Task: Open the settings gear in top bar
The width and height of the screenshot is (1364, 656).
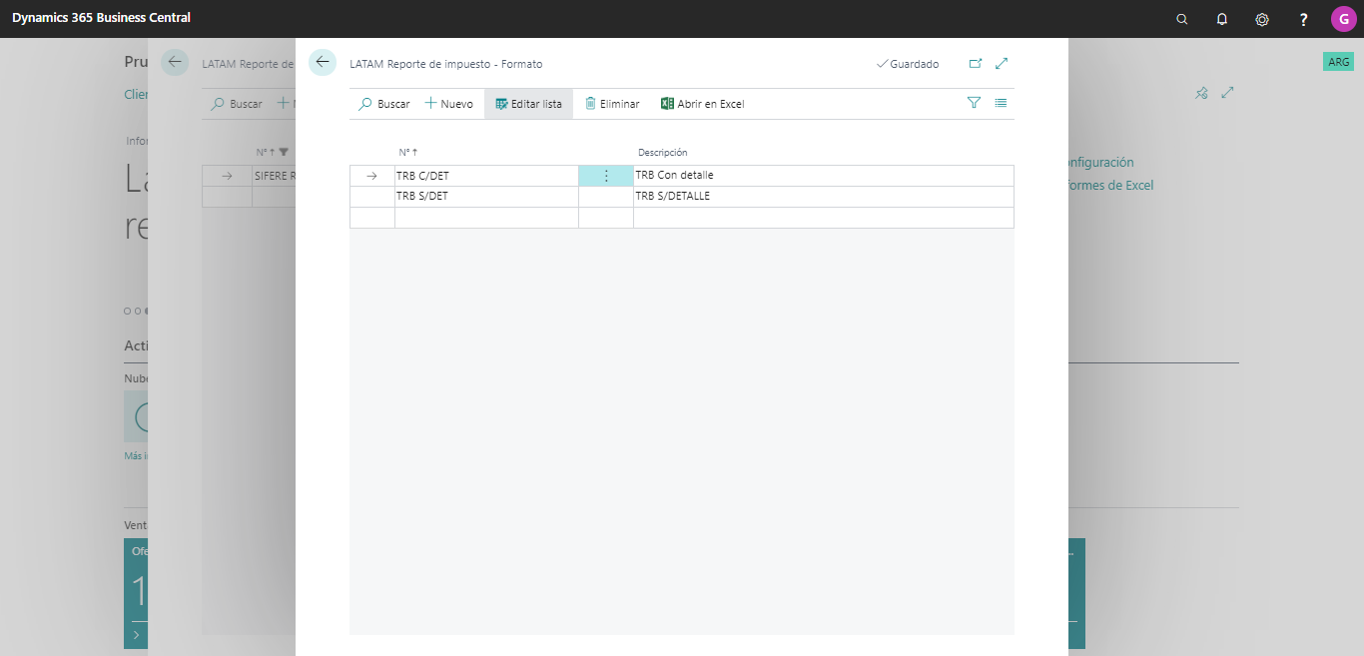Action: (1262, 19)
